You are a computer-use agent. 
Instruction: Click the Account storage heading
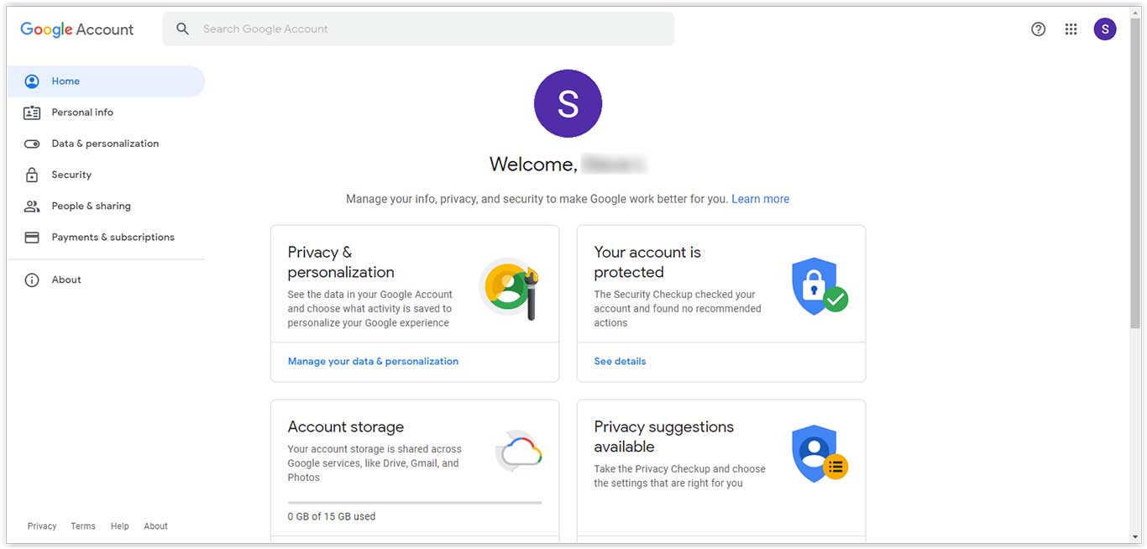pyautogui.click(x=346, y=427)
